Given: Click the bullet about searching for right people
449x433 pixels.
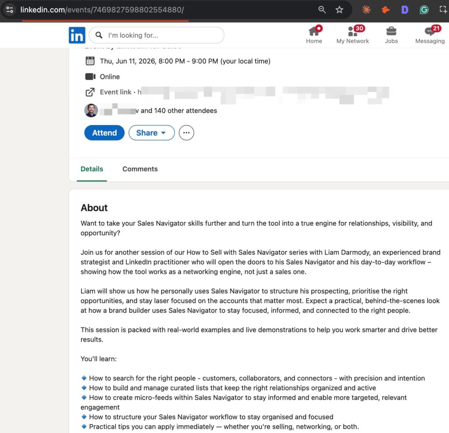Looking at the screenshot, I should 253,378.
